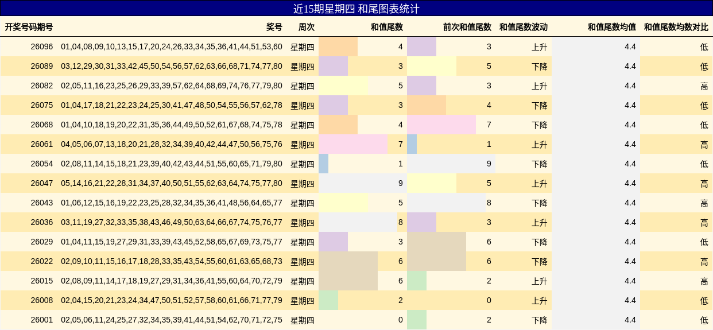Select period number 26082

tap(42, 86)
